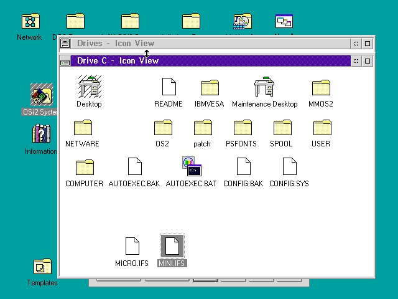Click the COMPUTER folder label

(85, 184)
